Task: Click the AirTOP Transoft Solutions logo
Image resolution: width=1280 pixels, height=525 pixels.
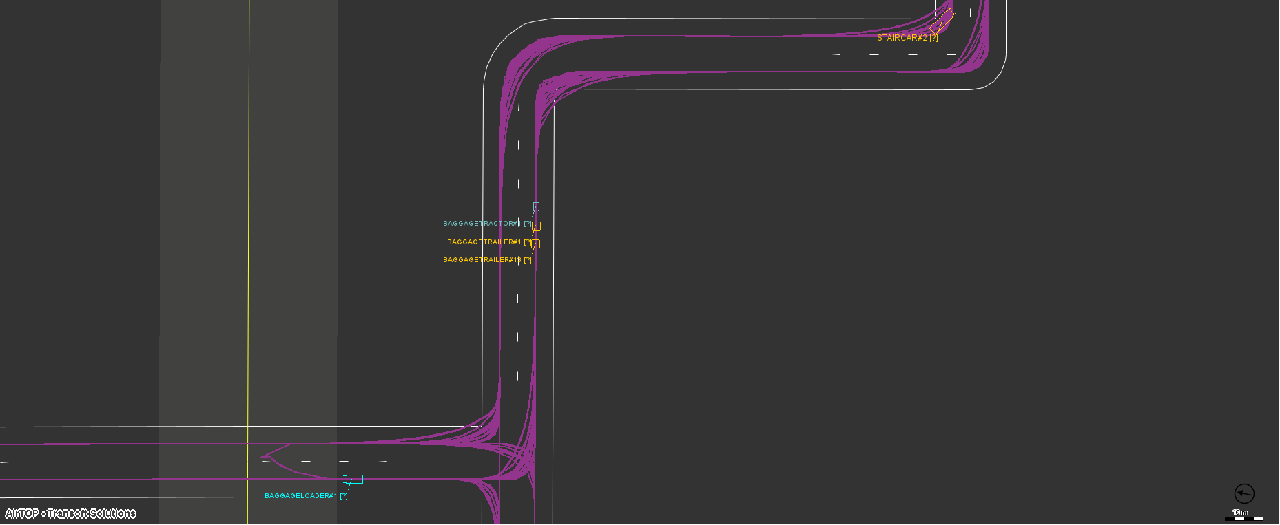Action: (71, 513)
